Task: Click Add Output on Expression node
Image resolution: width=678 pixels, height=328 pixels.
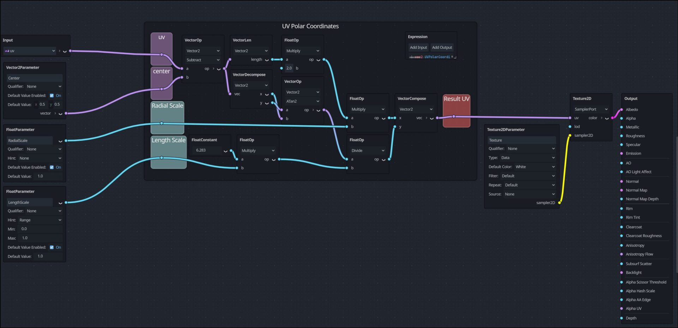Action: (x=442, y=47)
